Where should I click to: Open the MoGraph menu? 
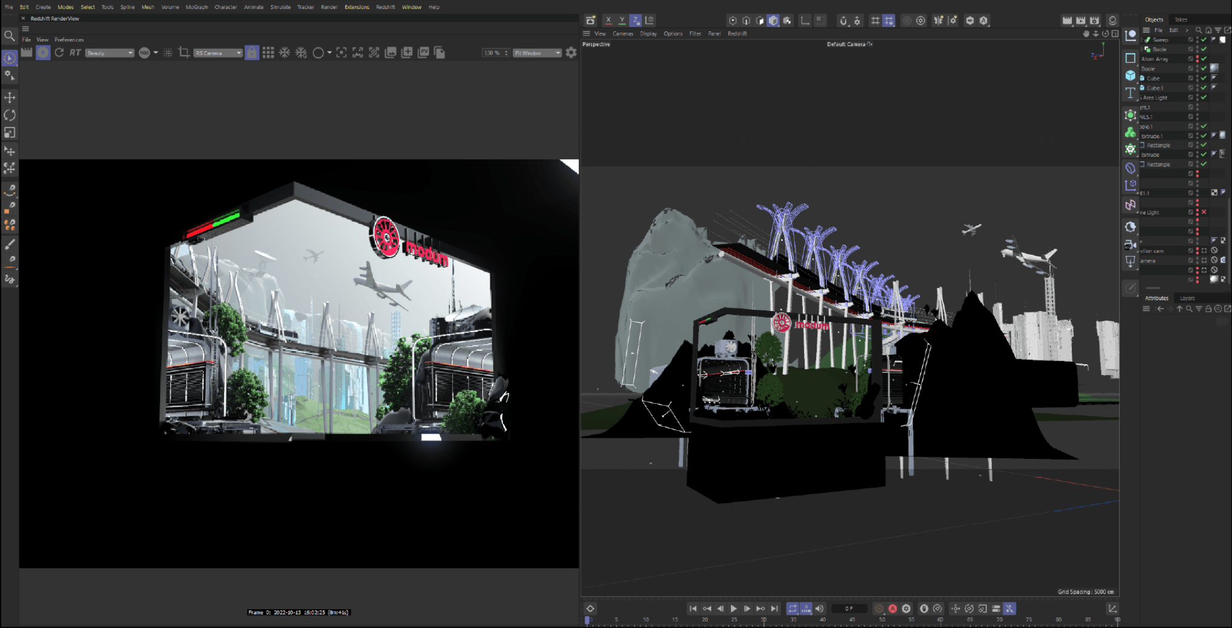(x=196, y=7)
